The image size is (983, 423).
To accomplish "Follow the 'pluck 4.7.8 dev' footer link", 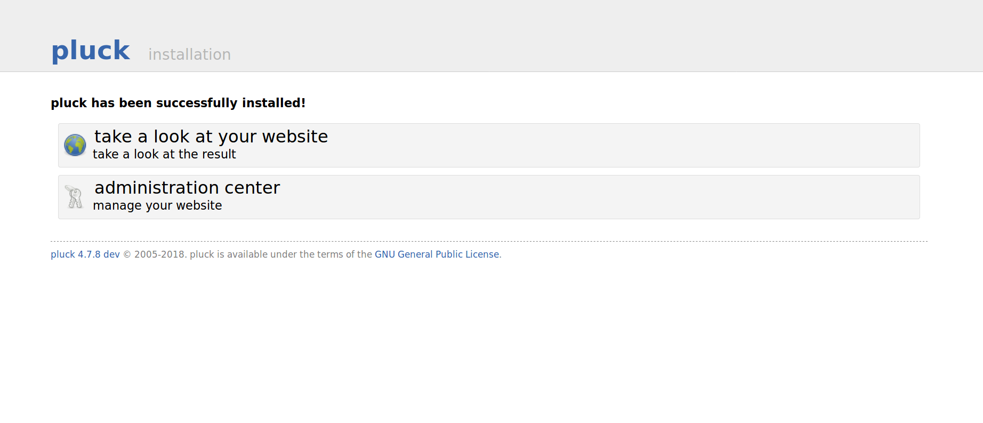I will 85,254.
